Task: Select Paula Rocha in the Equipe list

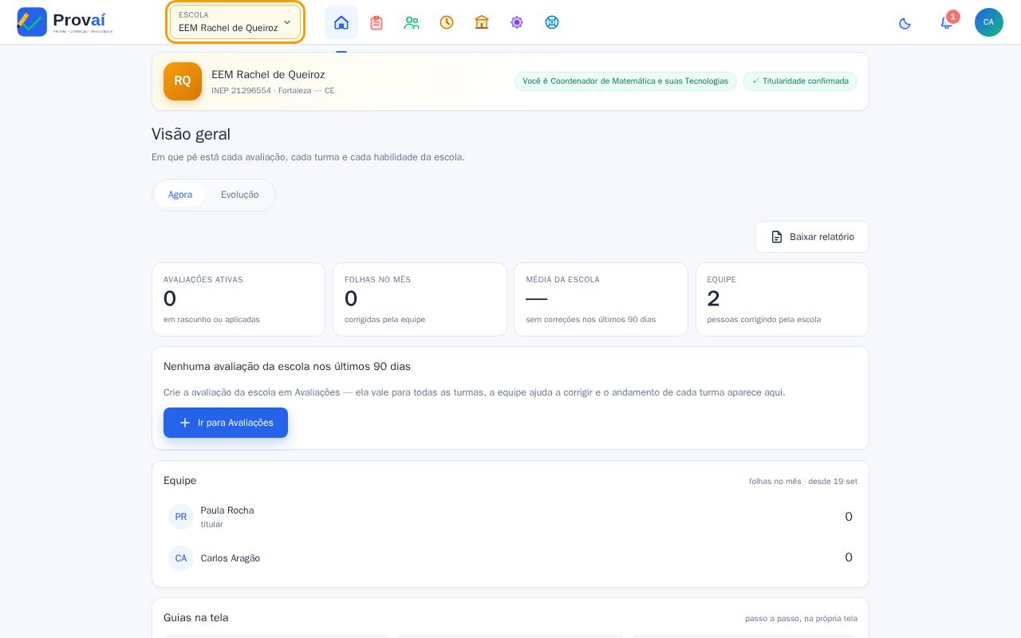Action: coord(510,517)
